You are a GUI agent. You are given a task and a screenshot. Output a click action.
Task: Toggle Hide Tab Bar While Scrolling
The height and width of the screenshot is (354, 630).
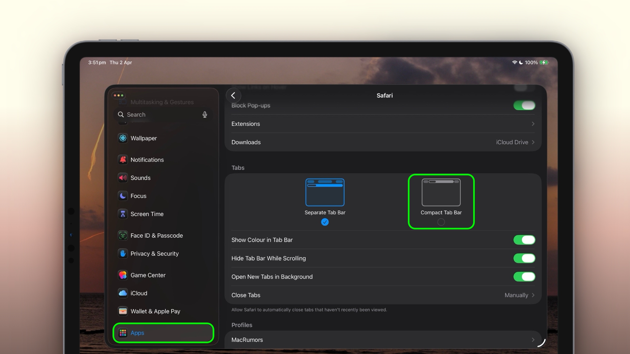524,258
